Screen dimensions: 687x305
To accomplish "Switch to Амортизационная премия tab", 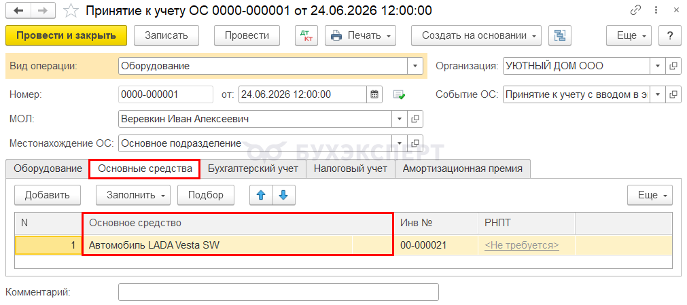I will 463,168.
